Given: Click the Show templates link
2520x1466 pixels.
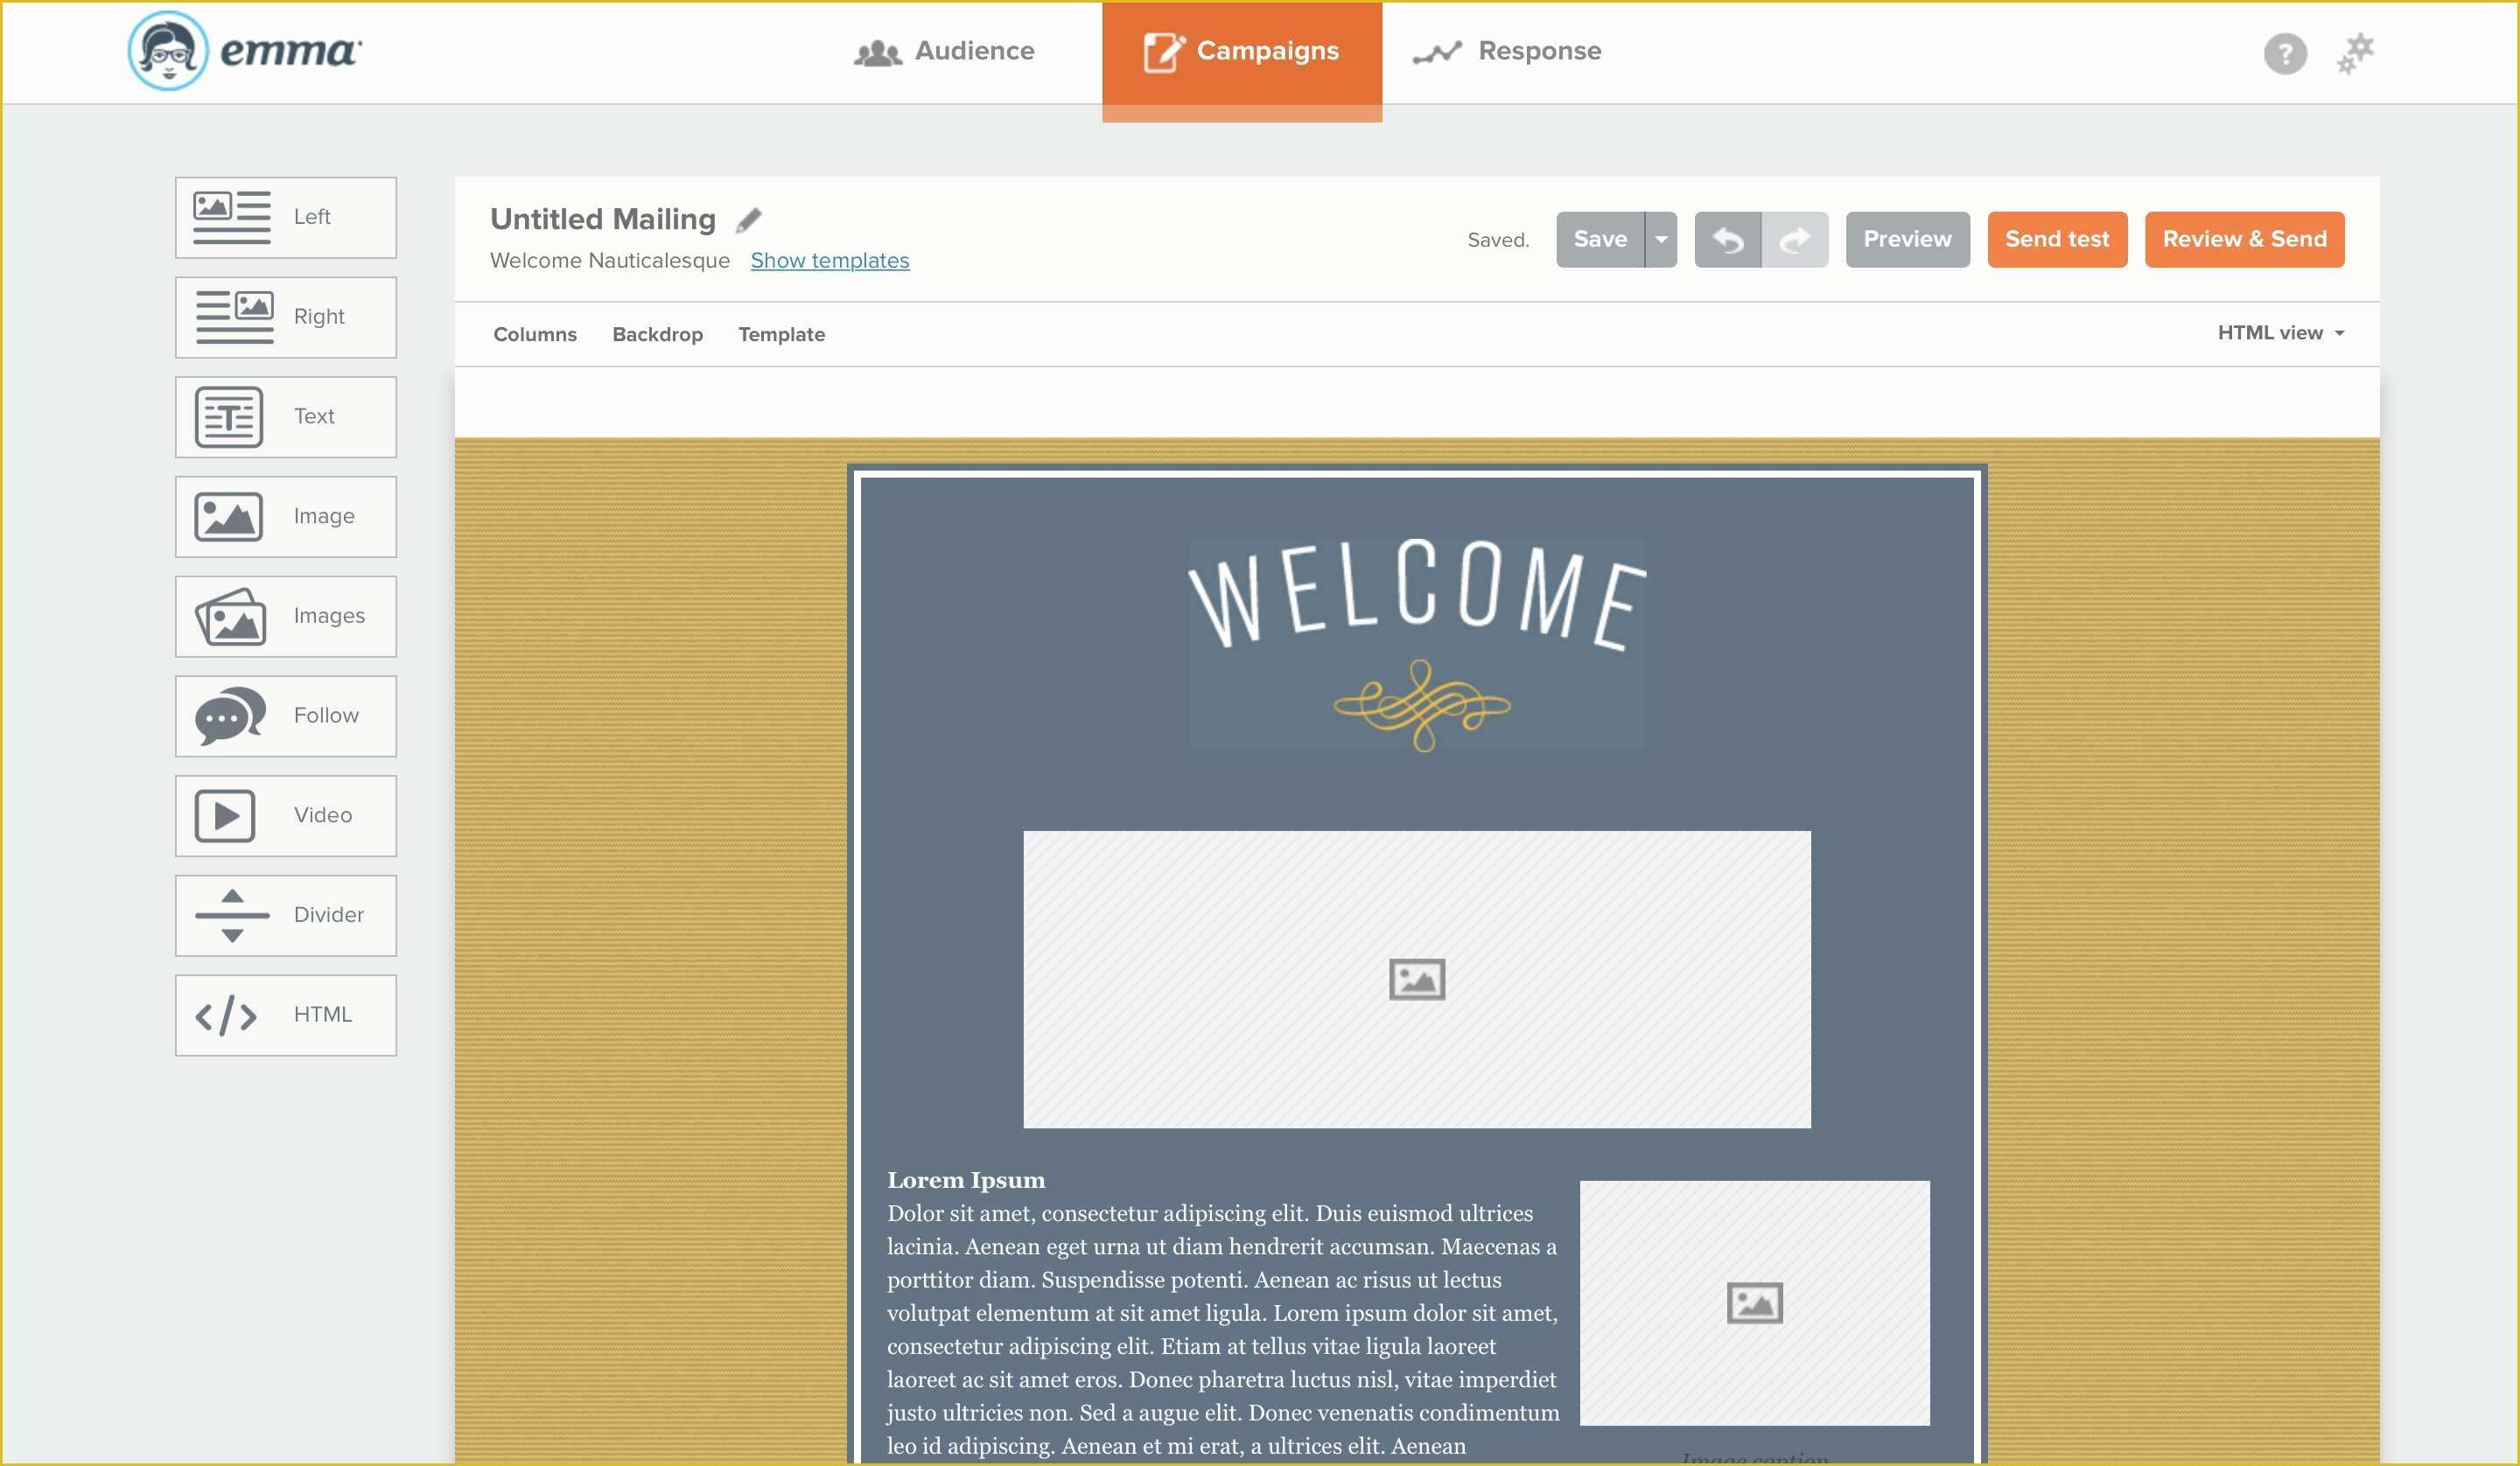Looking at the screenshot, I should [x=829, y=260].
